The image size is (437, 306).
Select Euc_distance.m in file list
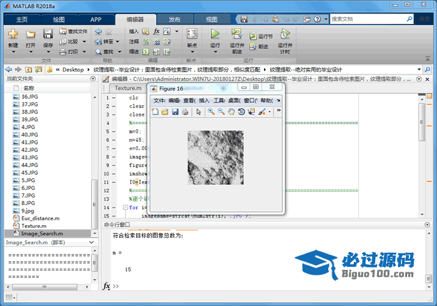point(40,218)
